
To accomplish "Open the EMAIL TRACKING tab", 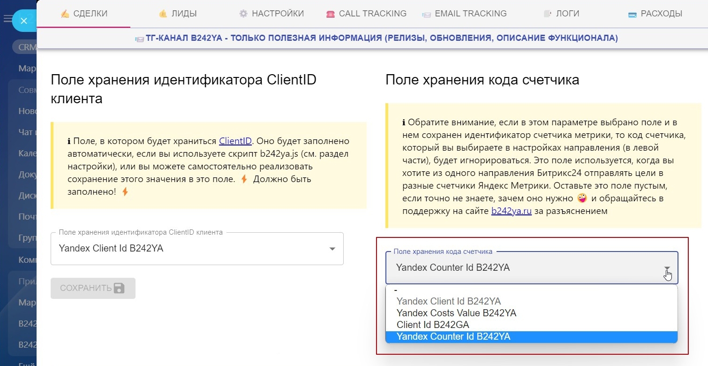I will 464,14.
